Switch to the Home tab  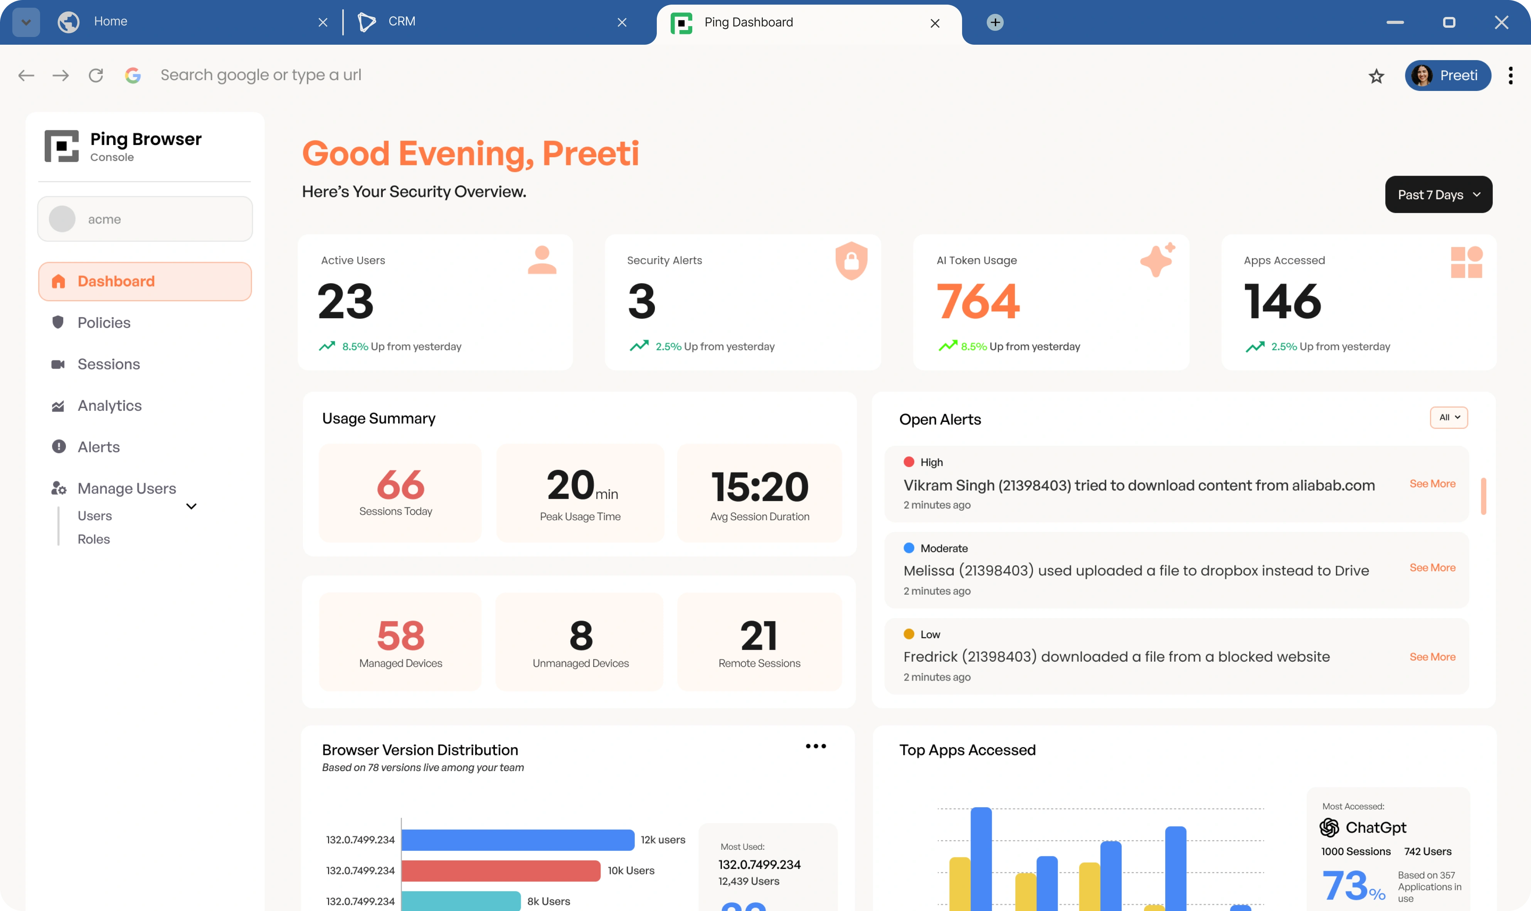coord(111,22)
